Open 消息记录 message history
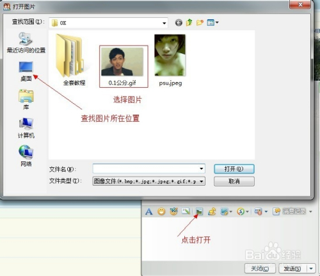This screenshot has width=320, height=276. [x=289, y=211]
